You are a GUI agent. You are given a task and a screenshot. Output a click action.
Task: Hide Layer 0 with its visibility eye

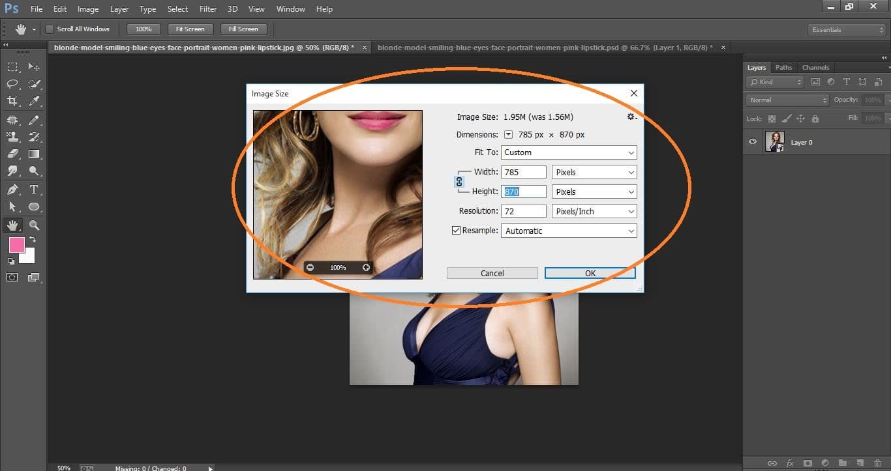(752, 141)
